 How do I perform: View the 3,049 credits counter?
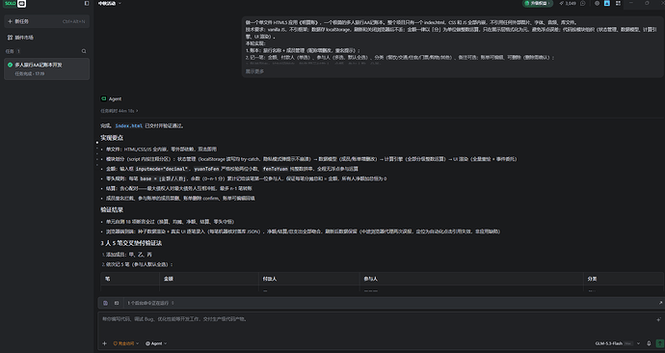point(568,4)
